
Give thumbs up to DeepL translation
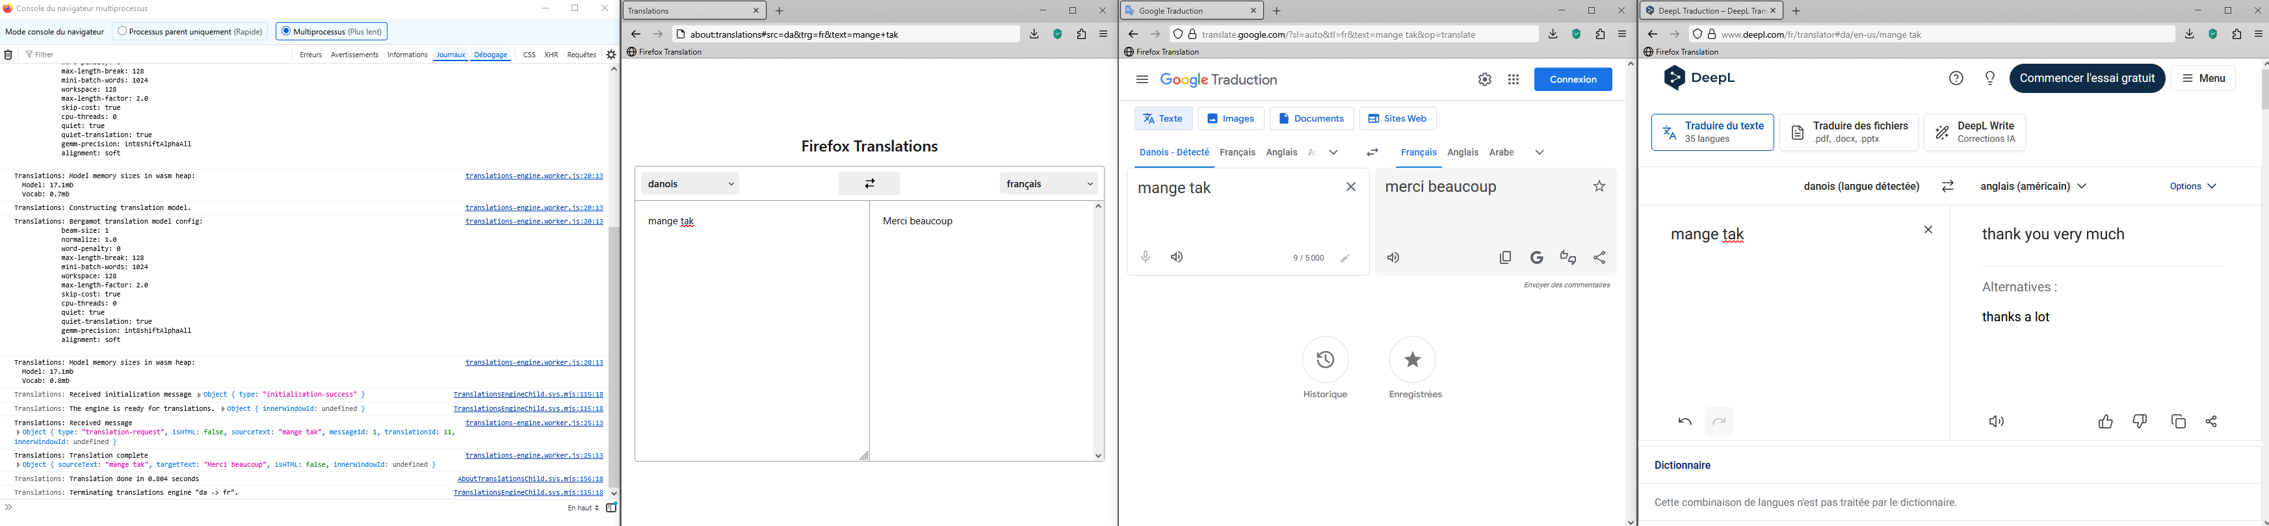tap(2105, 422)
